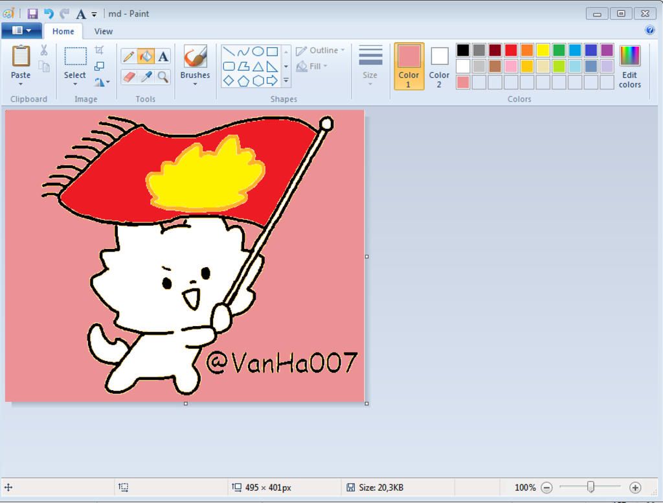Open Paint Help question mark icon

[649, 30]
